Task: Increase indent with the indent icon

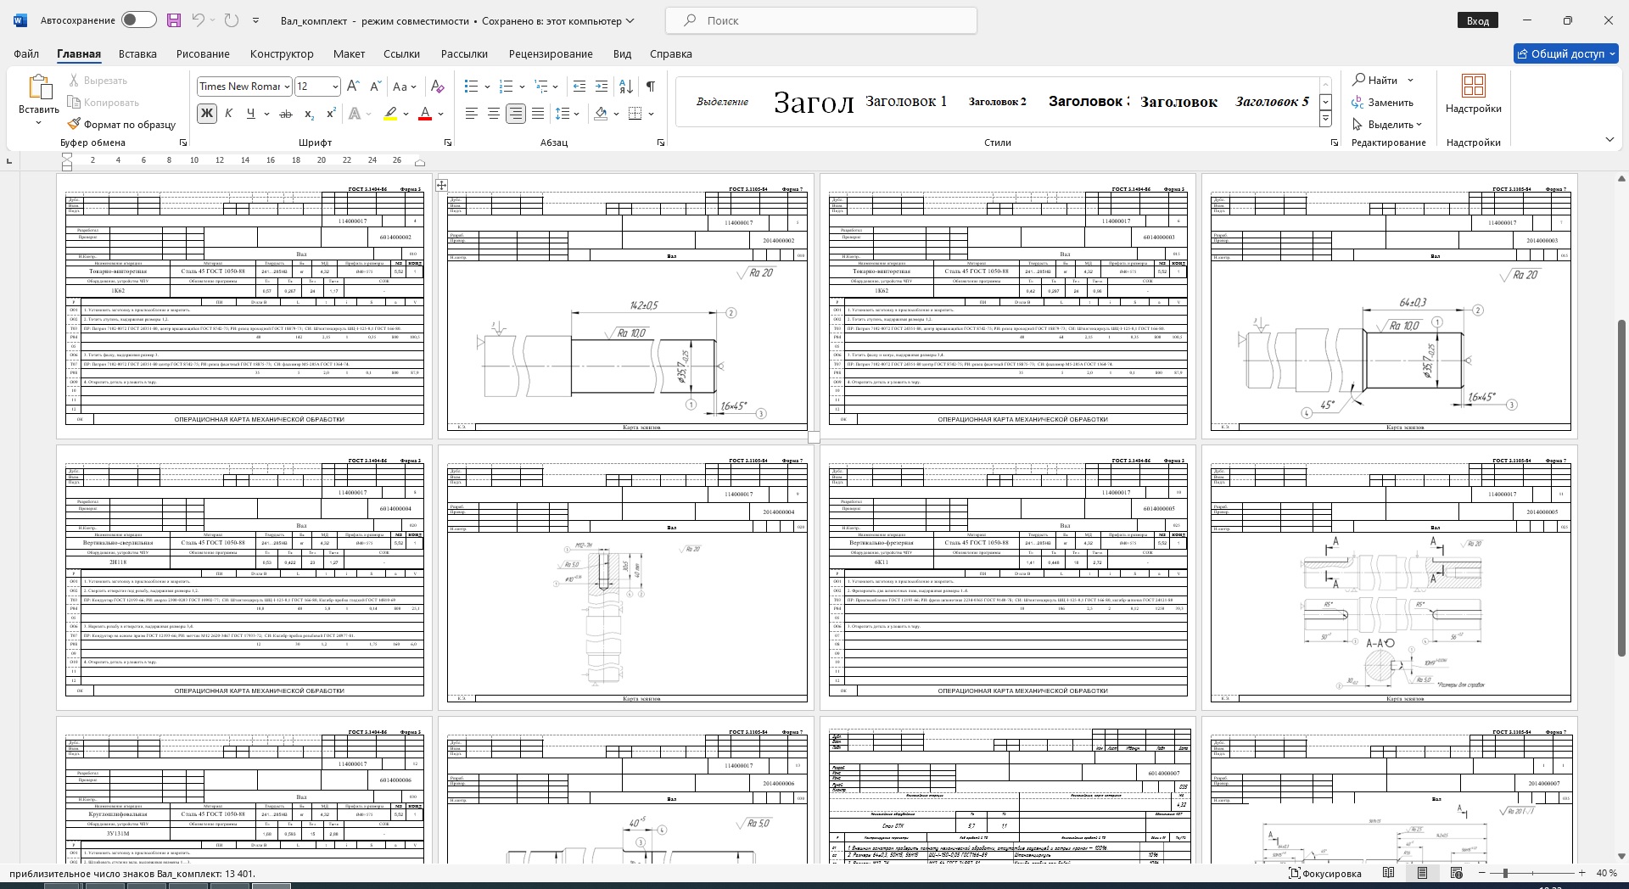Action: coord(602,87)
